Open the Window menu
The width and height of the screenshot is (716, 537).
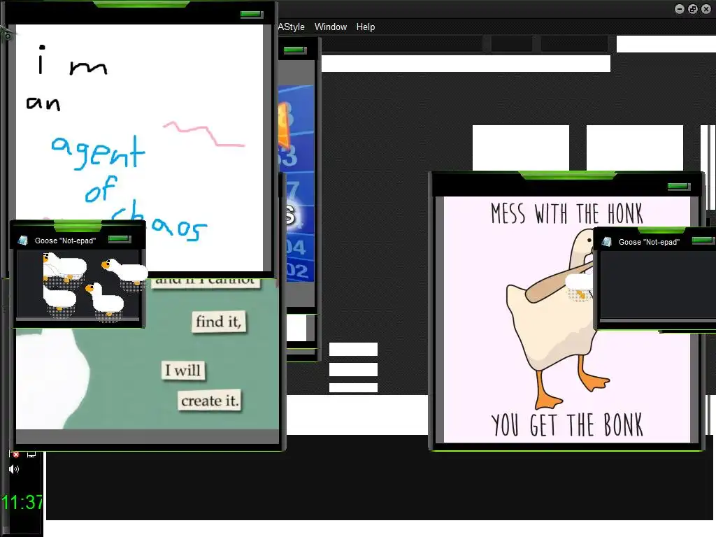click(331, 27)
